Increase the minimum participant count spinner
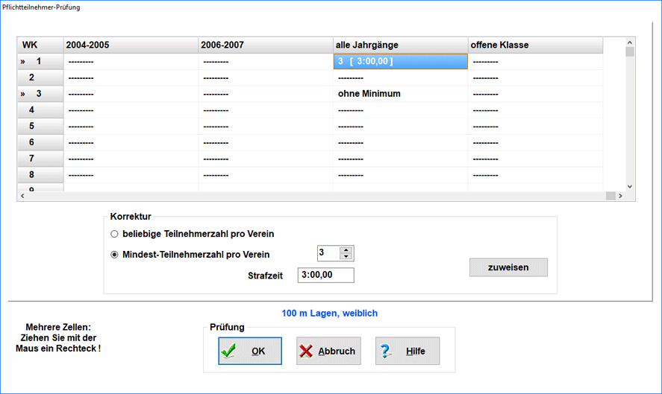 click(346, 250)
